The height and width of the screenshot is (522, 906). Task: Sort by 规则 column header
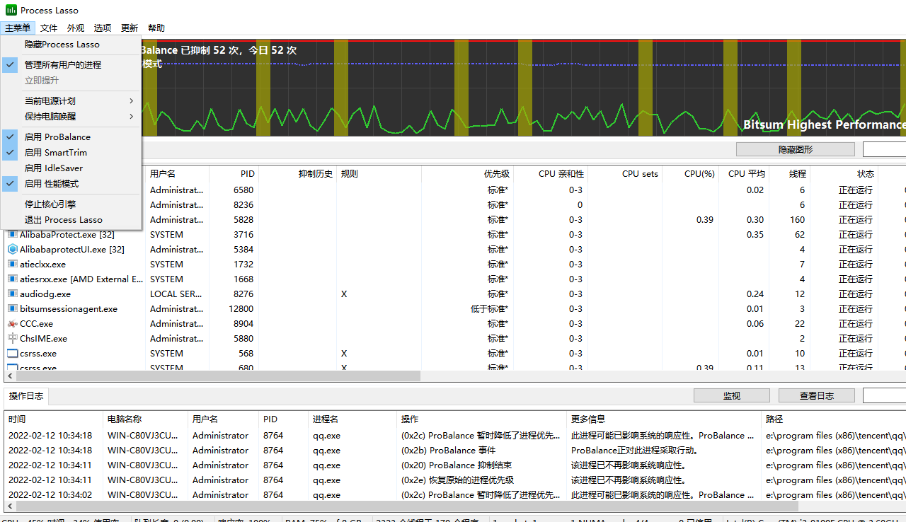[x=379, y=173]
